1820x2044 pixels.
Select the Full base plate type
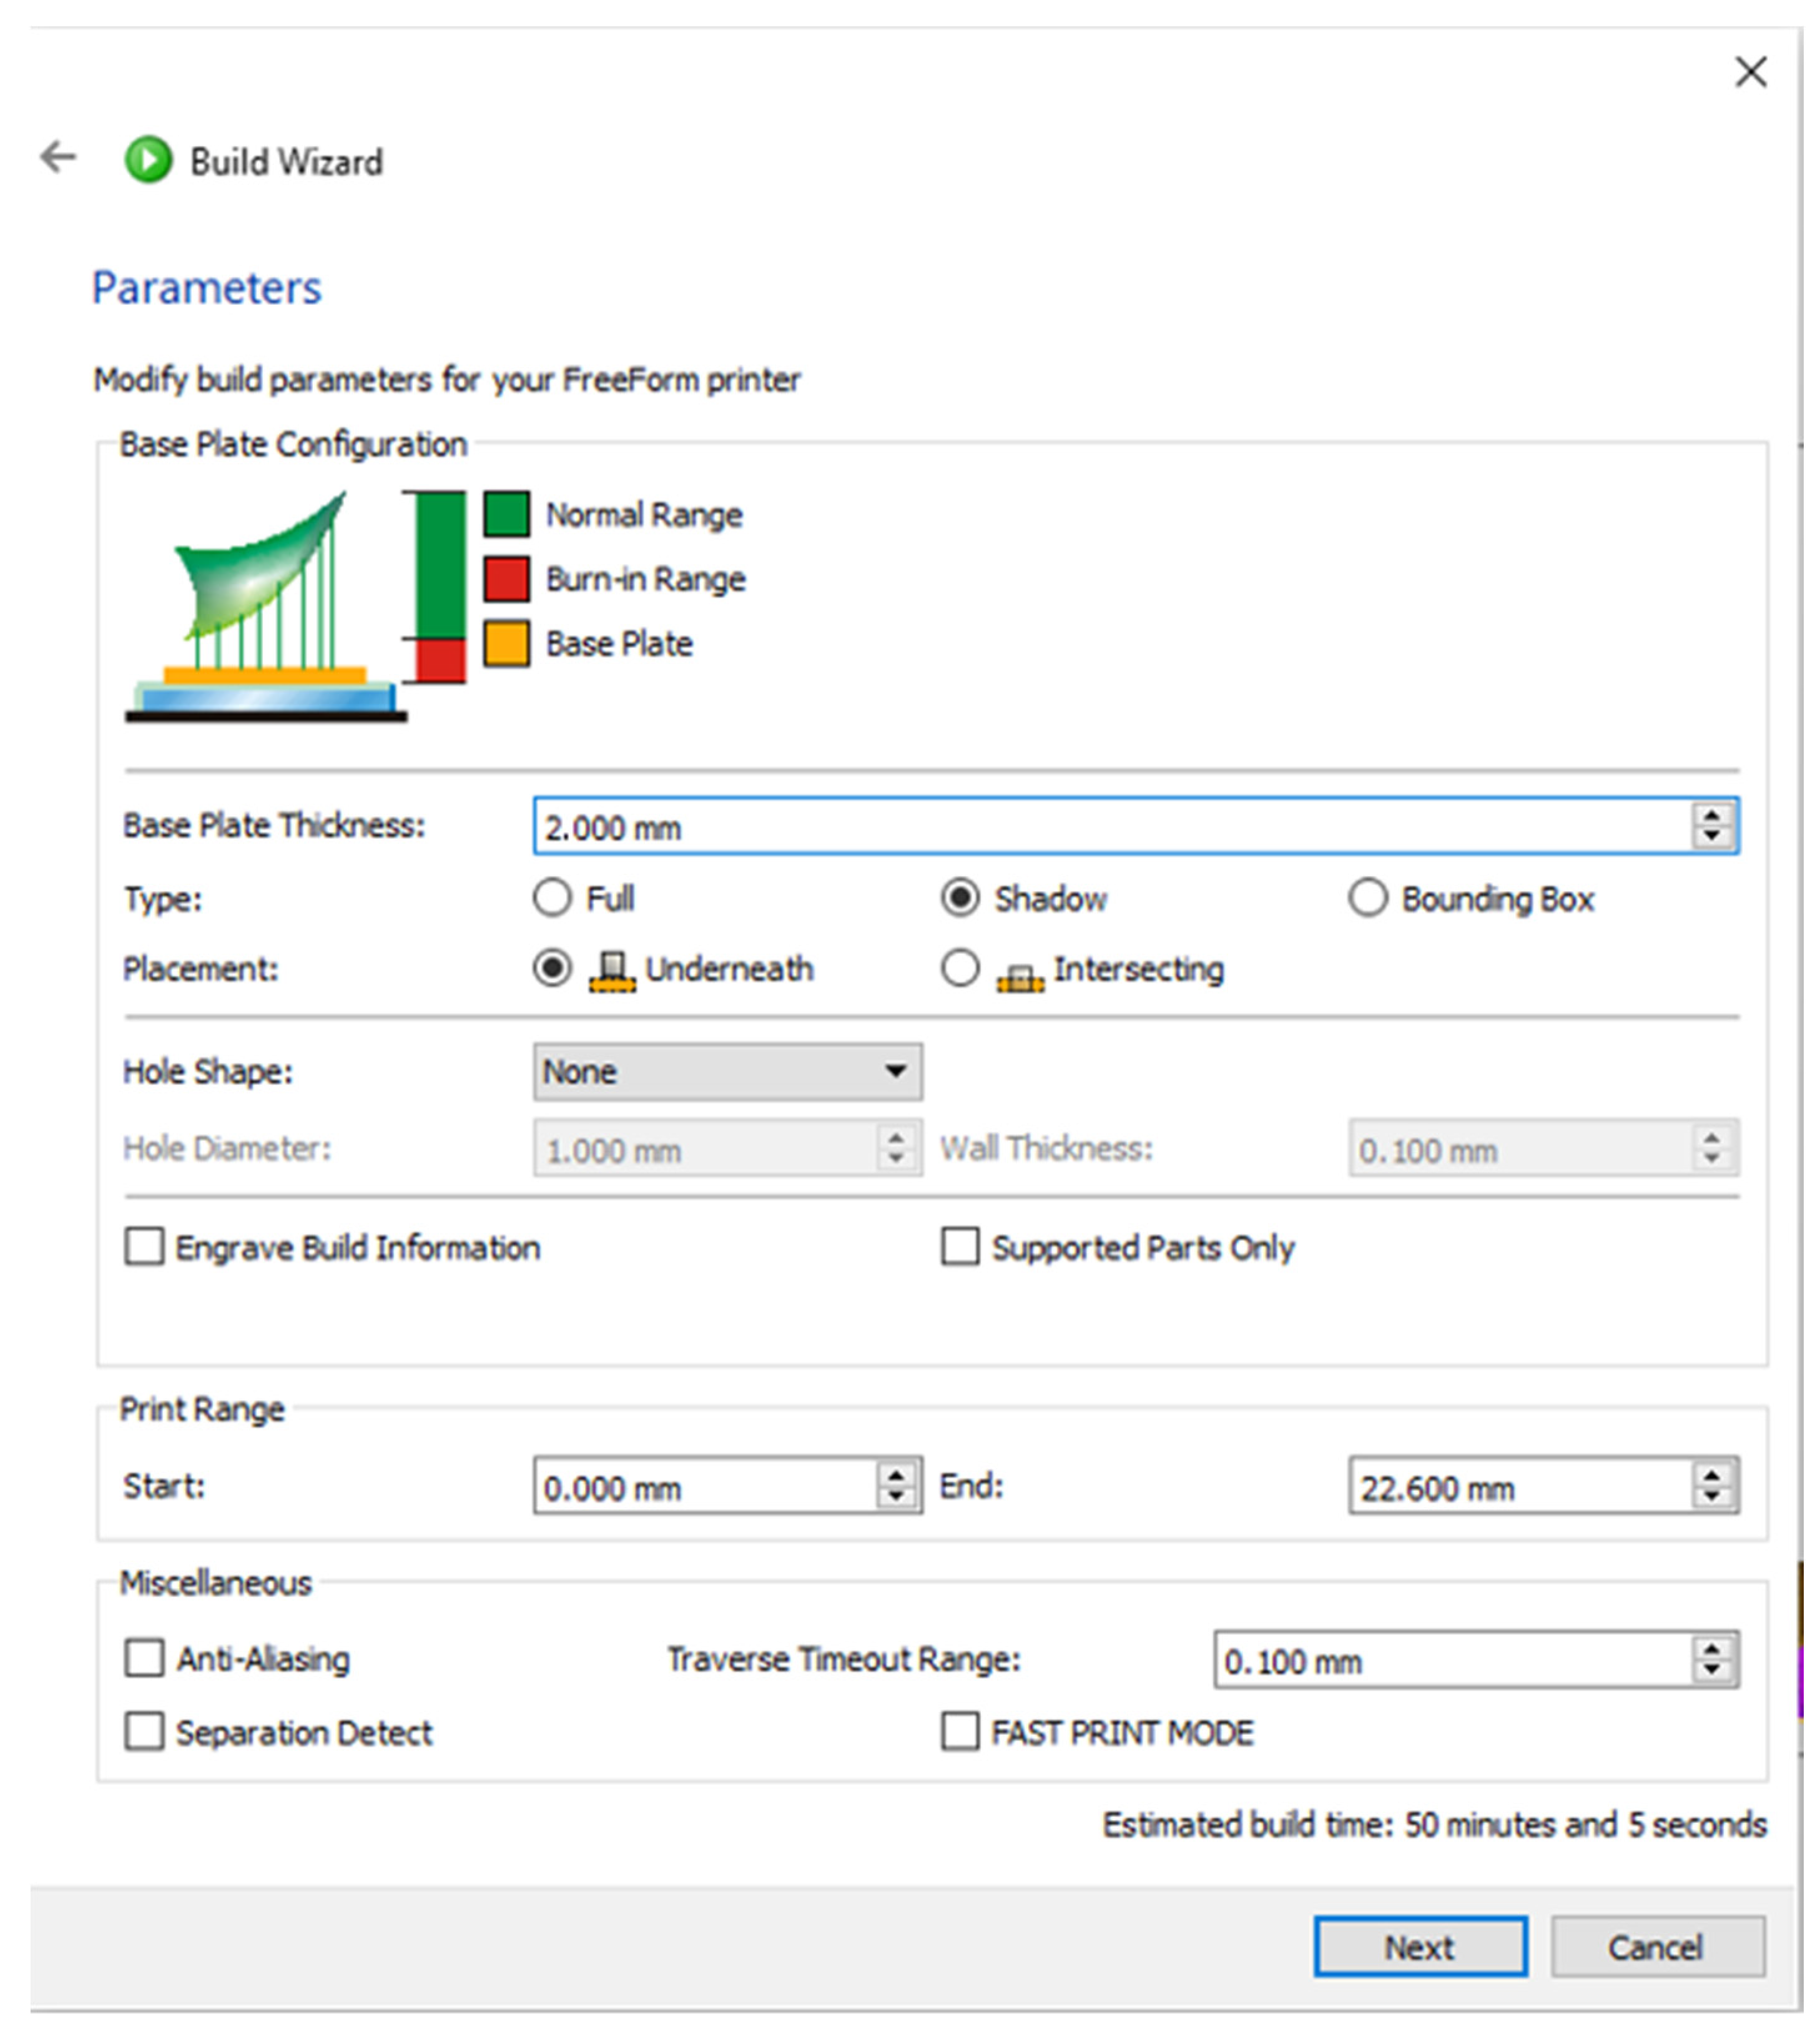click(x=552, y=898)
